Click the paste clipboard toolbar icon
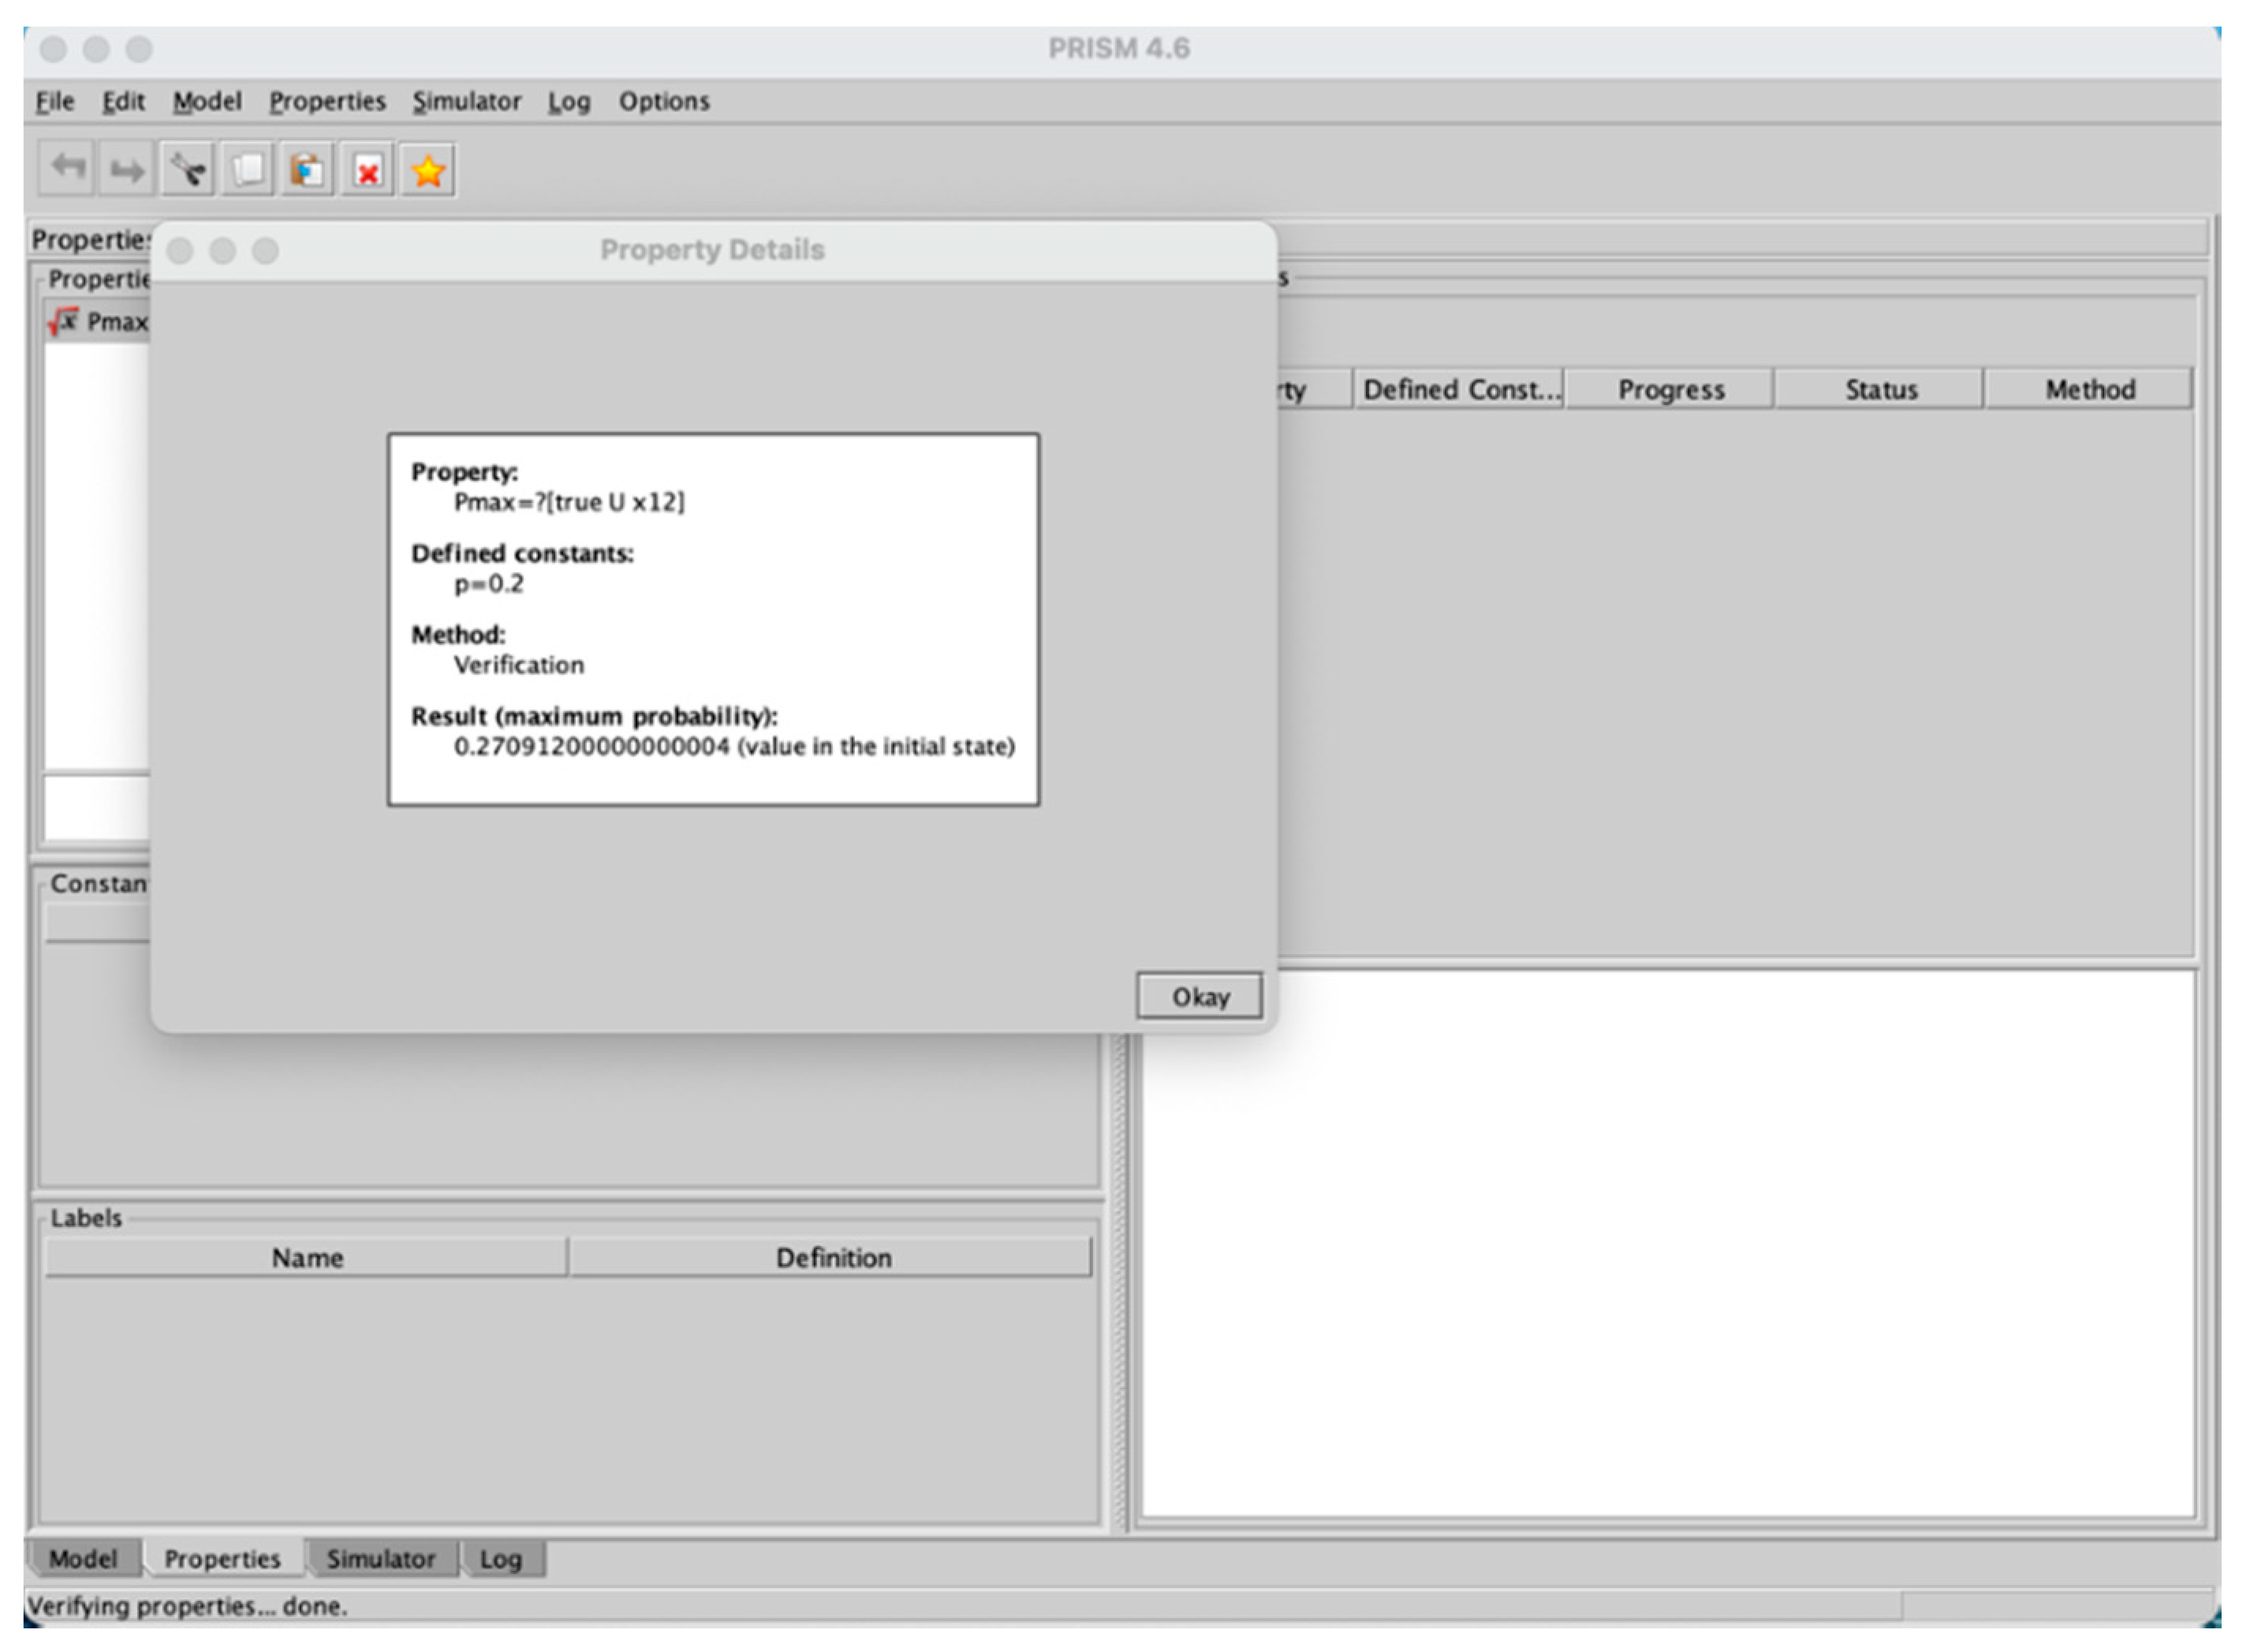Viewport: 2250px width, 1652px height. coord(307,170)
